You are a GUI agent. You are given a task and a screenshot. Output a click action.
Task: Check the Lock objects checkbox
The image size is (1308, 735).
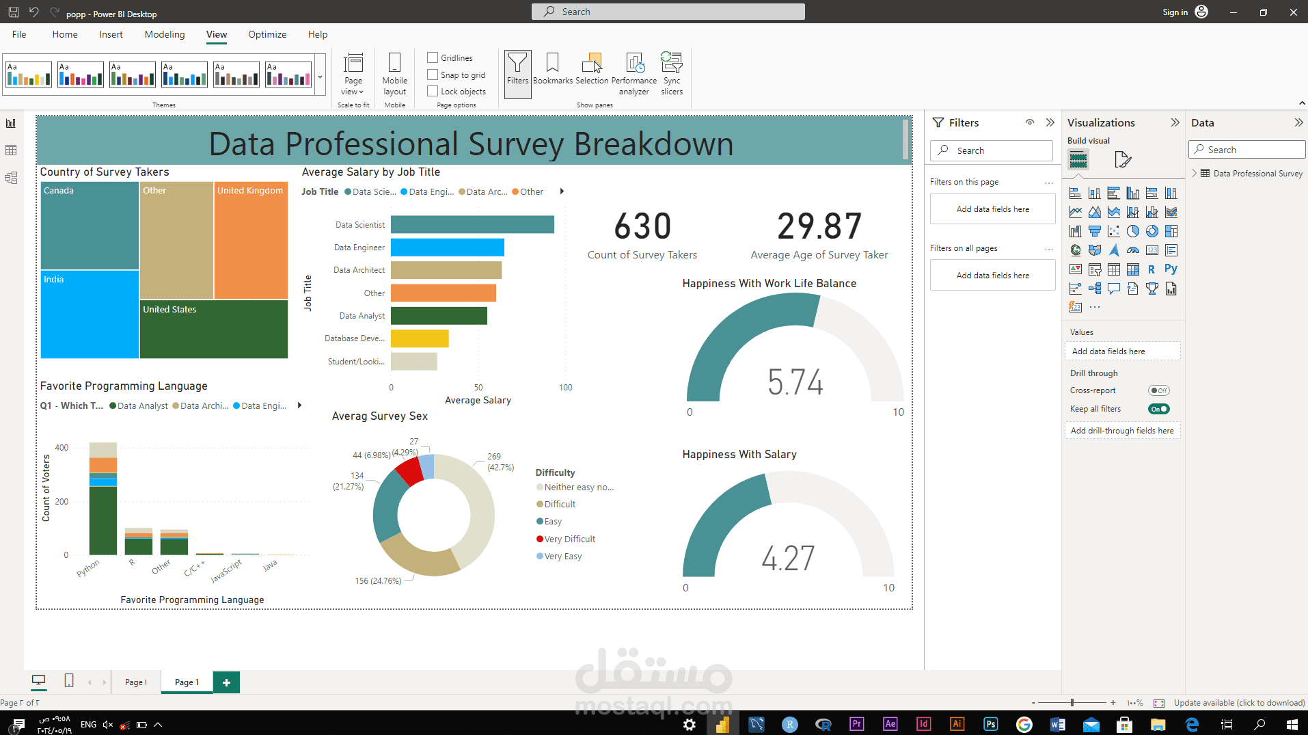pos(433,91)
